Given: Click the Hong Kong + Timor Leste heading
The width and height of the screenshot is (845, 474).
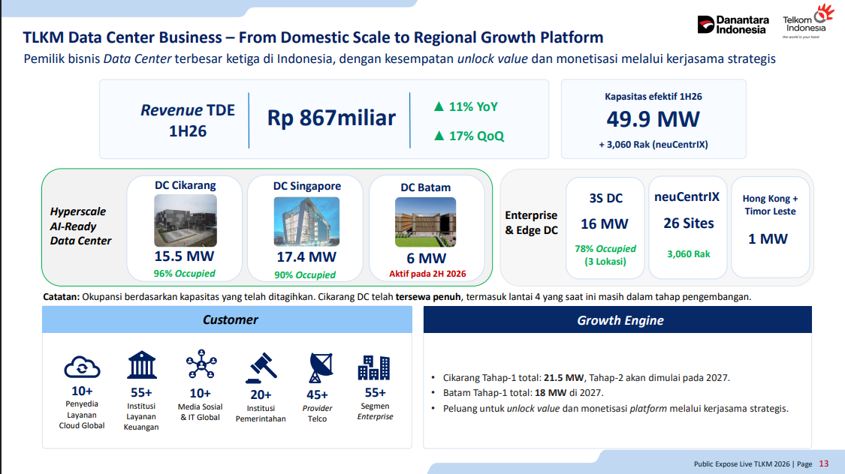Looking at the screenshot, I should tap(770, 205).
